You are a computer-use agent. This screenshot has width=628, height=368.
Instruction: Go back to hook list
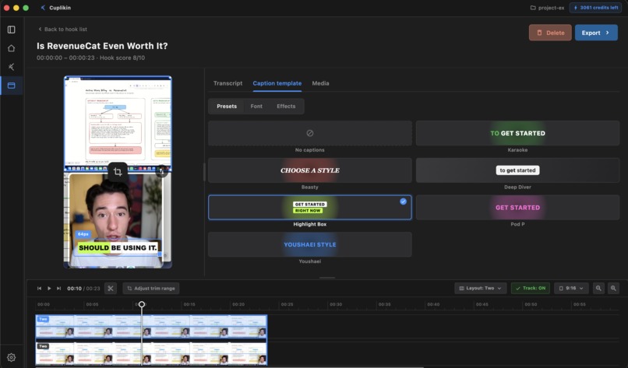(62, 30)
